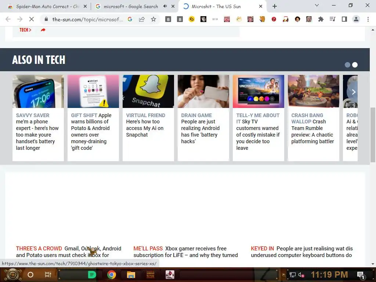This screenshot has width=376, height=282.
Task: Select the first carousel page dot
Action: click(347, 65)
